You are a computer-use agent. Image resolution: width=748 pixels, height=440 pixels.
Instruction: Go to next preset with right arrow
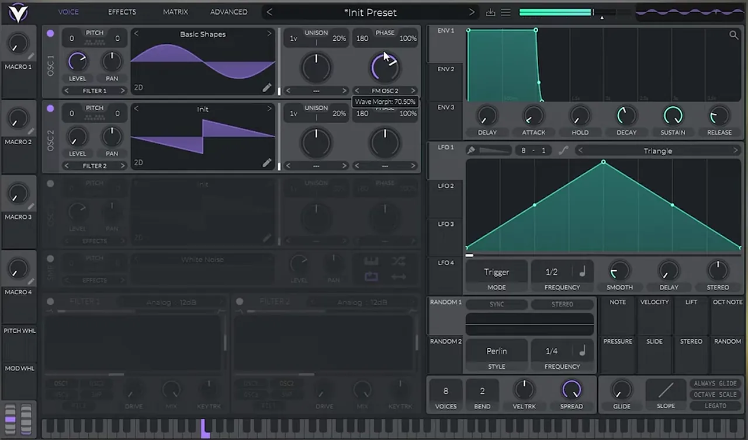472,12
